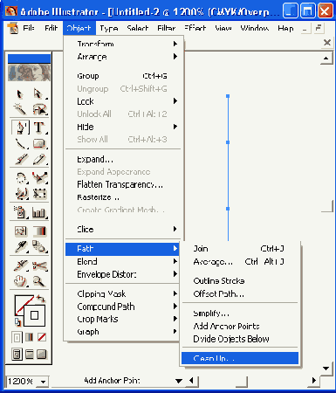Expand the Compound Path submenu

coord(122,307)
